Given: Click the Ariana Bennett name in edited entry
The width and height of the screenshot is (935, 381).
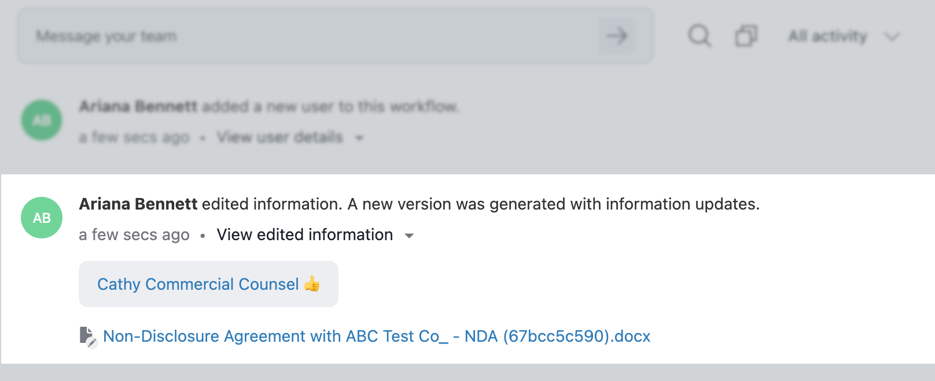Looking at the screenshot, I should (x=138, y=204).
